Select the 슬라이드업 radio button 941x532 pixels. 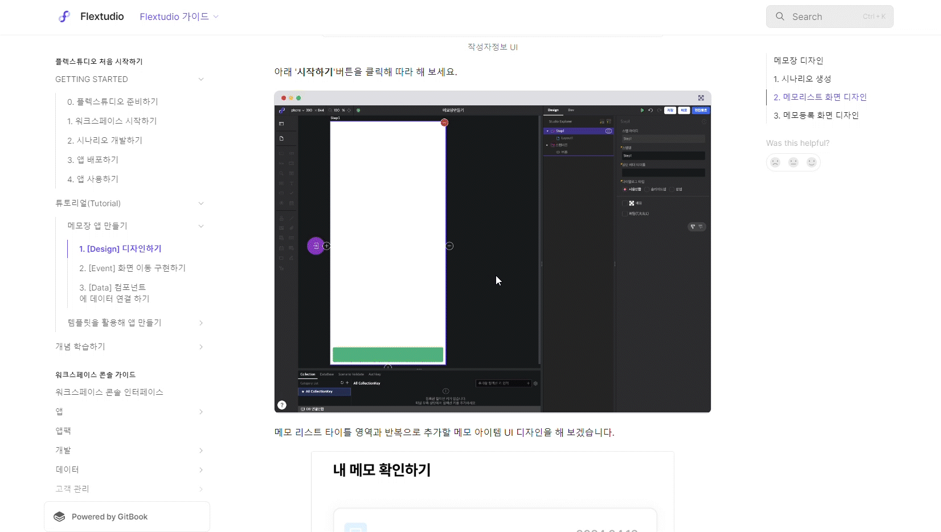648,189
